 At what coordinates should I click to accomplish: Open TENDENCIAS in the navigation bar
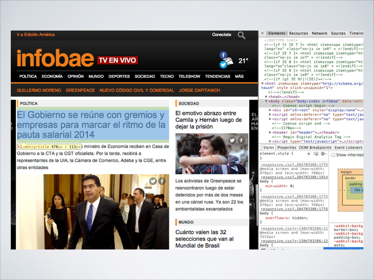point(218,77)
